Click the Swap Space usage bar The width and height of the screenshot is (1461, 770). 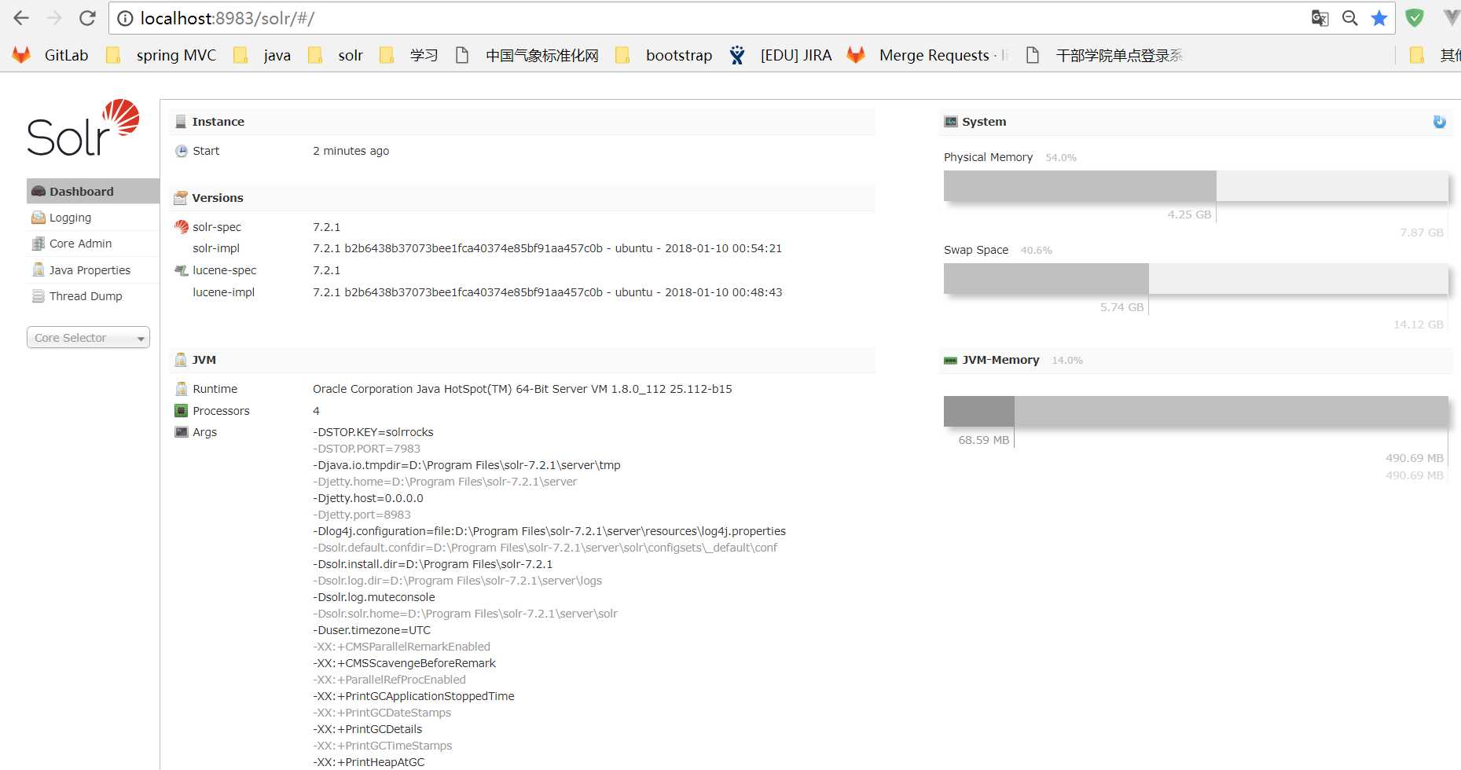pos(1195,279)
